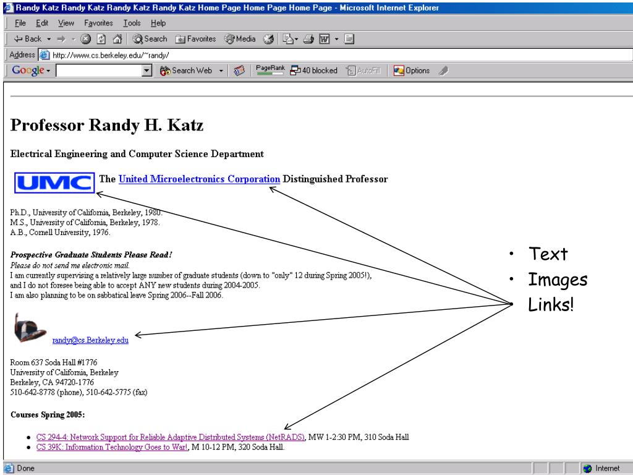Click the 40 blocked popup blocker button

(x=313, y=71)
